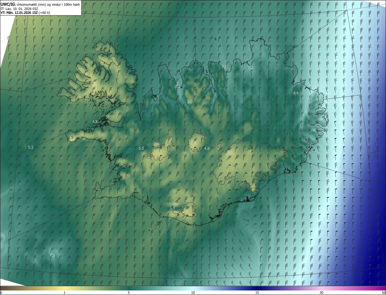The image size is (386, 295).
Task: Click the '5.3' value over the western sea
Action: point(30,147)
